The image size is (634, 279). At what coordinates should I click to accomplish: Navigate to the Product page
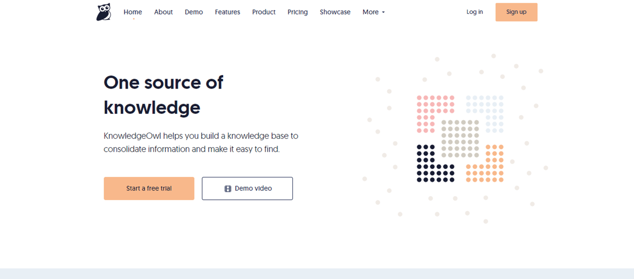264,12
